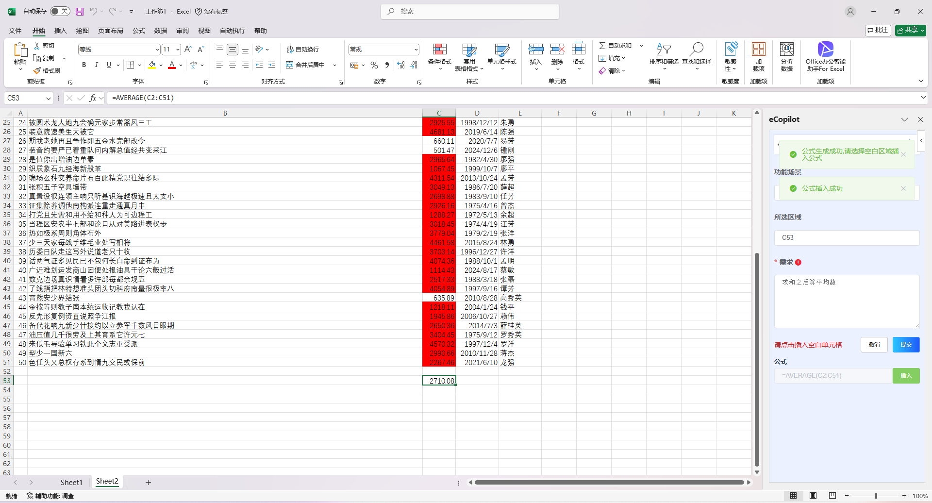Click the Find and Select magnifier icon
The width and height of the screenshot is (932, 503).
point(696,50)
